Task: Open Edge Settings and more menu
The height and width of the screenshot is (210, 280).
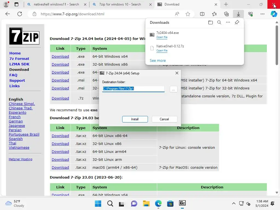Action: [262, 14]
